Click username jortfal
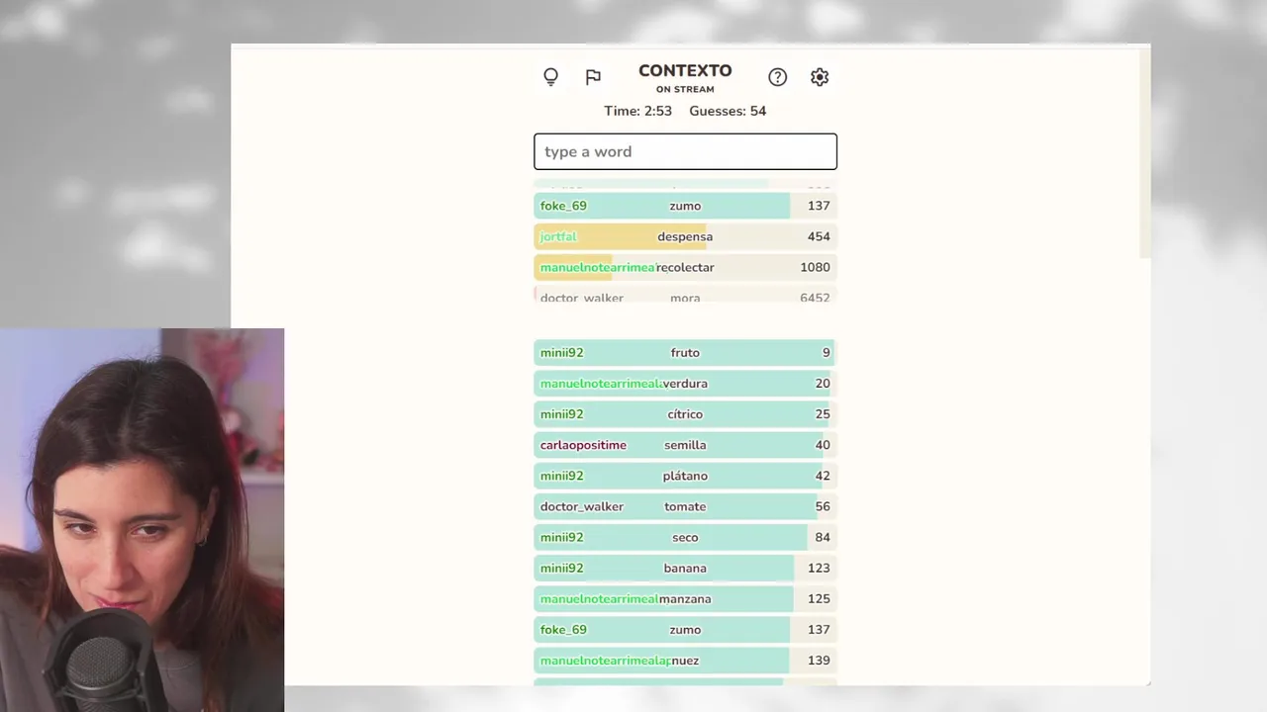This screenshot has height=712, width=1267. [558, 236]
